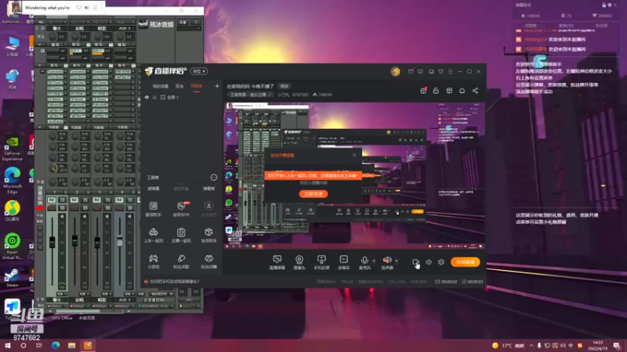Switch to the 我的场景 scene tab
The height and width of the screenshot is (352, 627).
point(161,86)
